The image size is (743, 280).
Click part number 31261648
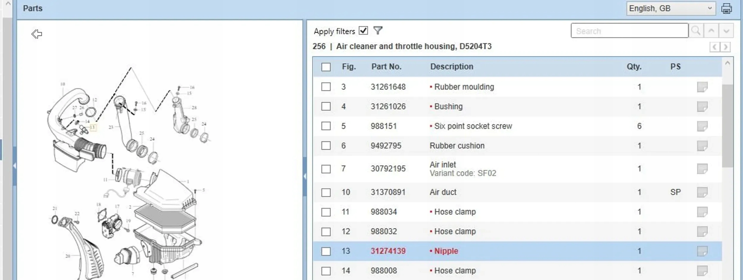pos(388,87)
